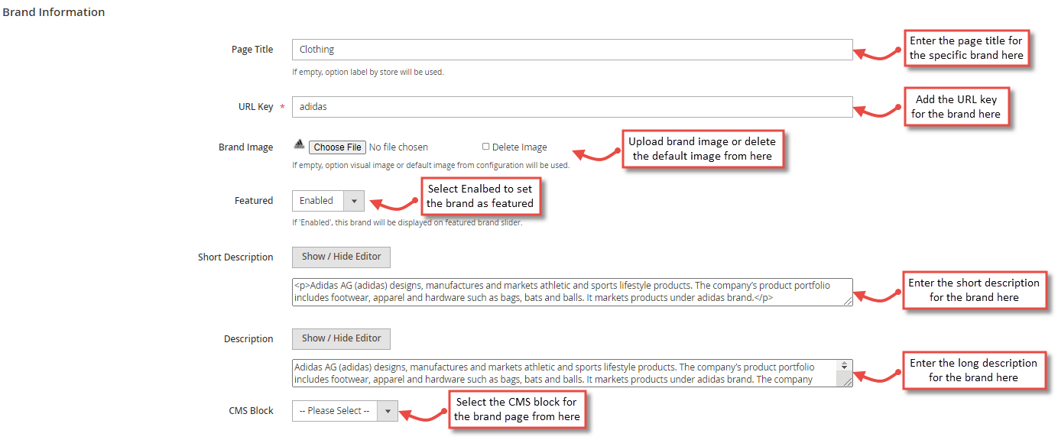
Task: Toggle the Short Description Show / Hide Editor
Action: pyautogui.click(x=341, y=257)
